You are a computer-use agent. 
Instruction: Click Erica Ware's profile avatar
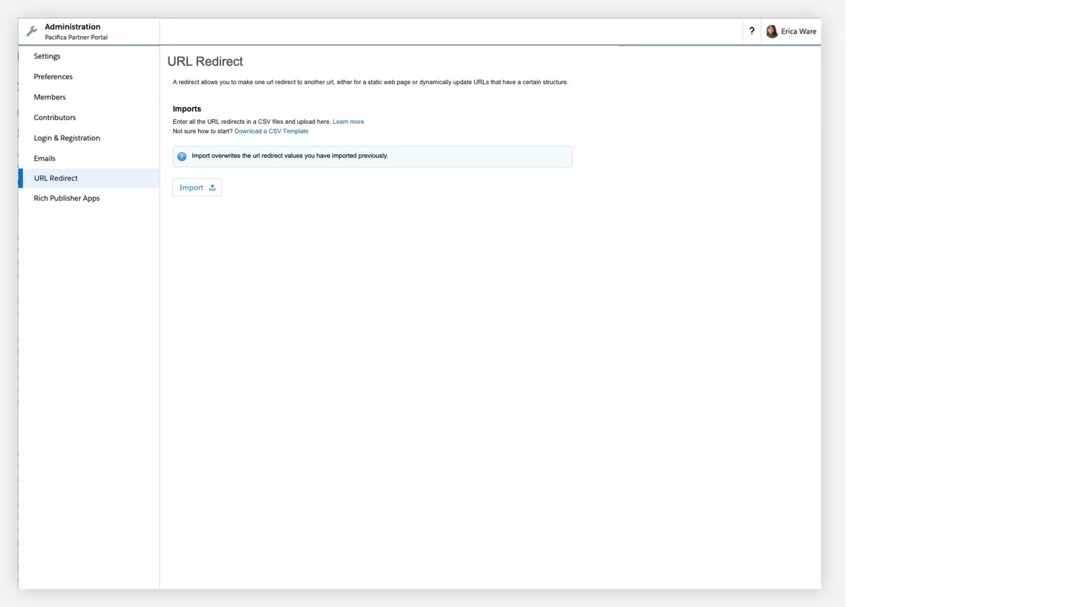coord(772,32)
